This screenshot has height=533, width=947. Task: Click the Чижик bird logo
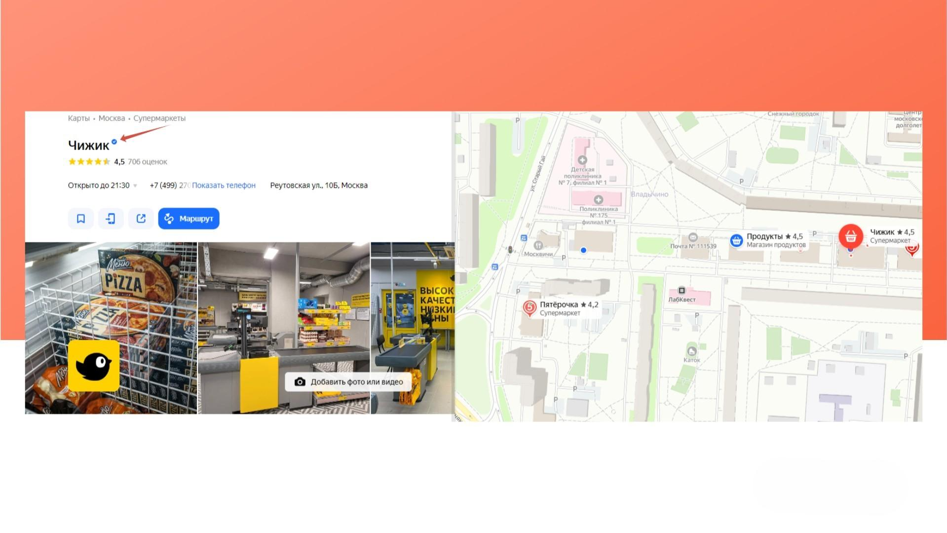[94, 366]
